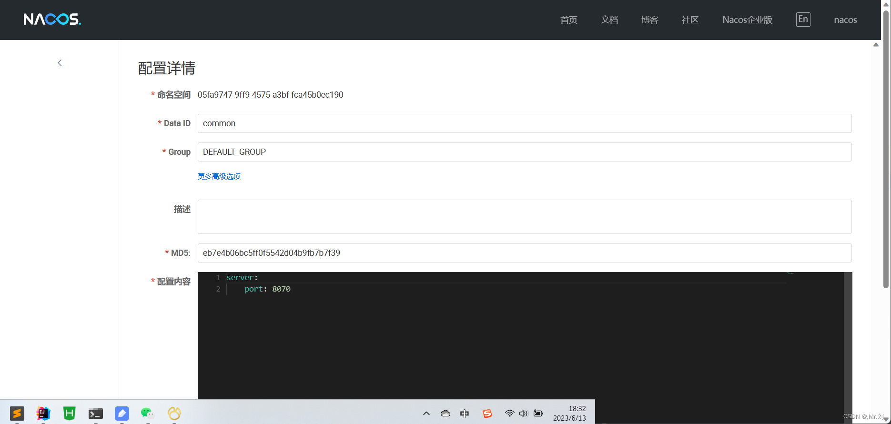This screenshot has width=891, height=424.
Task: Open the volume control
Action: pyautogui.click(x=523, y=414)
